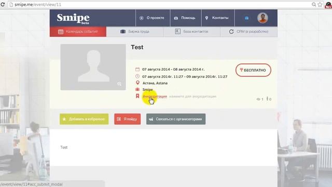332x187 pixels.
Task: Click the eye views counter icon
Action: tap(258, 99)
